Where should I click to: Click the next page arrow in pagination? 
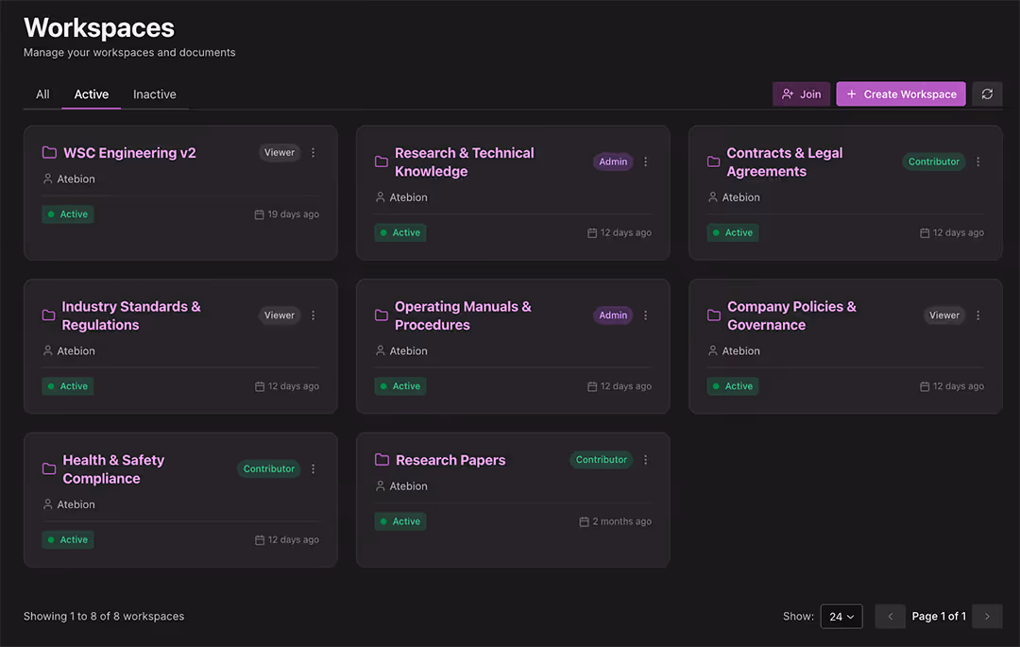[x=987, y=616]
